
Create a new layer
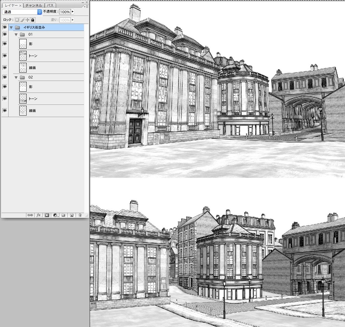71,215
